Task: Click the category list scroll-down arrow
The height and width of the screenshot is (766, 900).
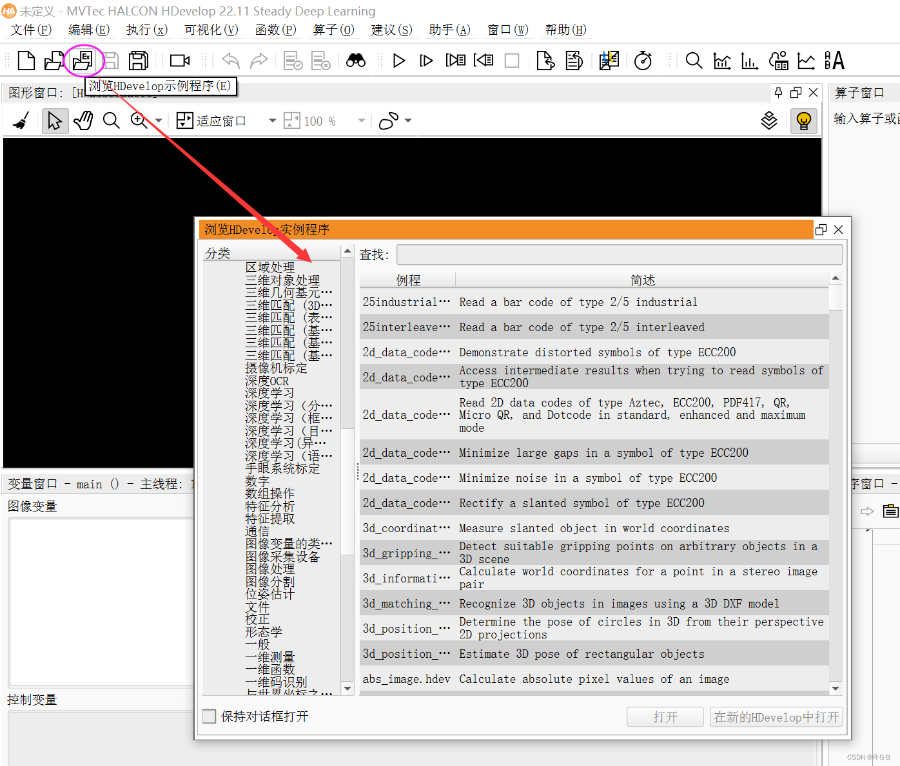Action: [x=347, y=689]
